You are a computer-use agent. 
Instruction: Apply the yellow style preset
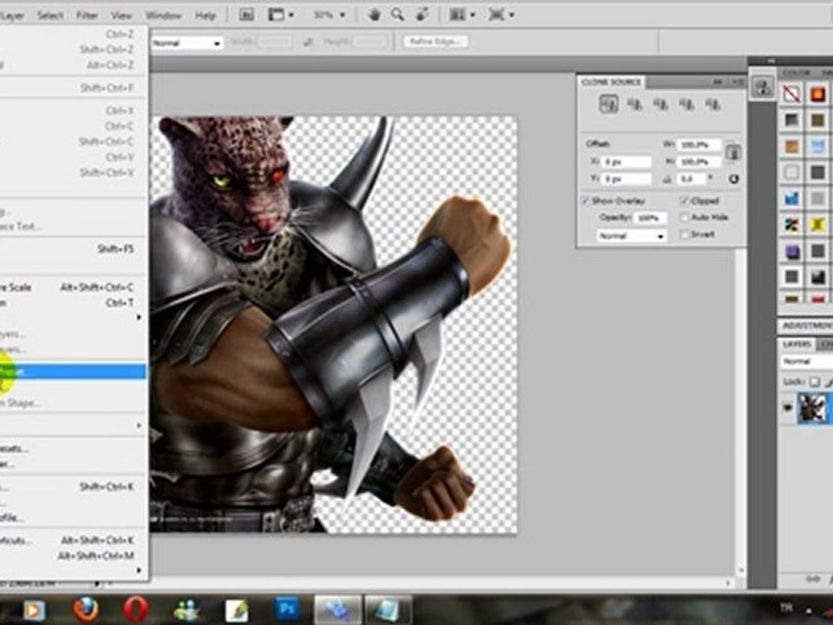[818, 225]
